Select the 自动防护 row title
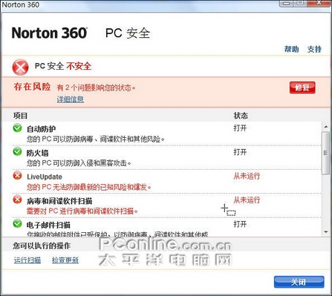This screenshot has width=332, height=296. pyautogui.click(x=42, y=129)
